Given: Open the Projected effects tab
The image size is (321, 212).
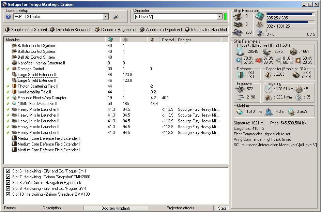Looking at the screenshot, I should 180,208.
